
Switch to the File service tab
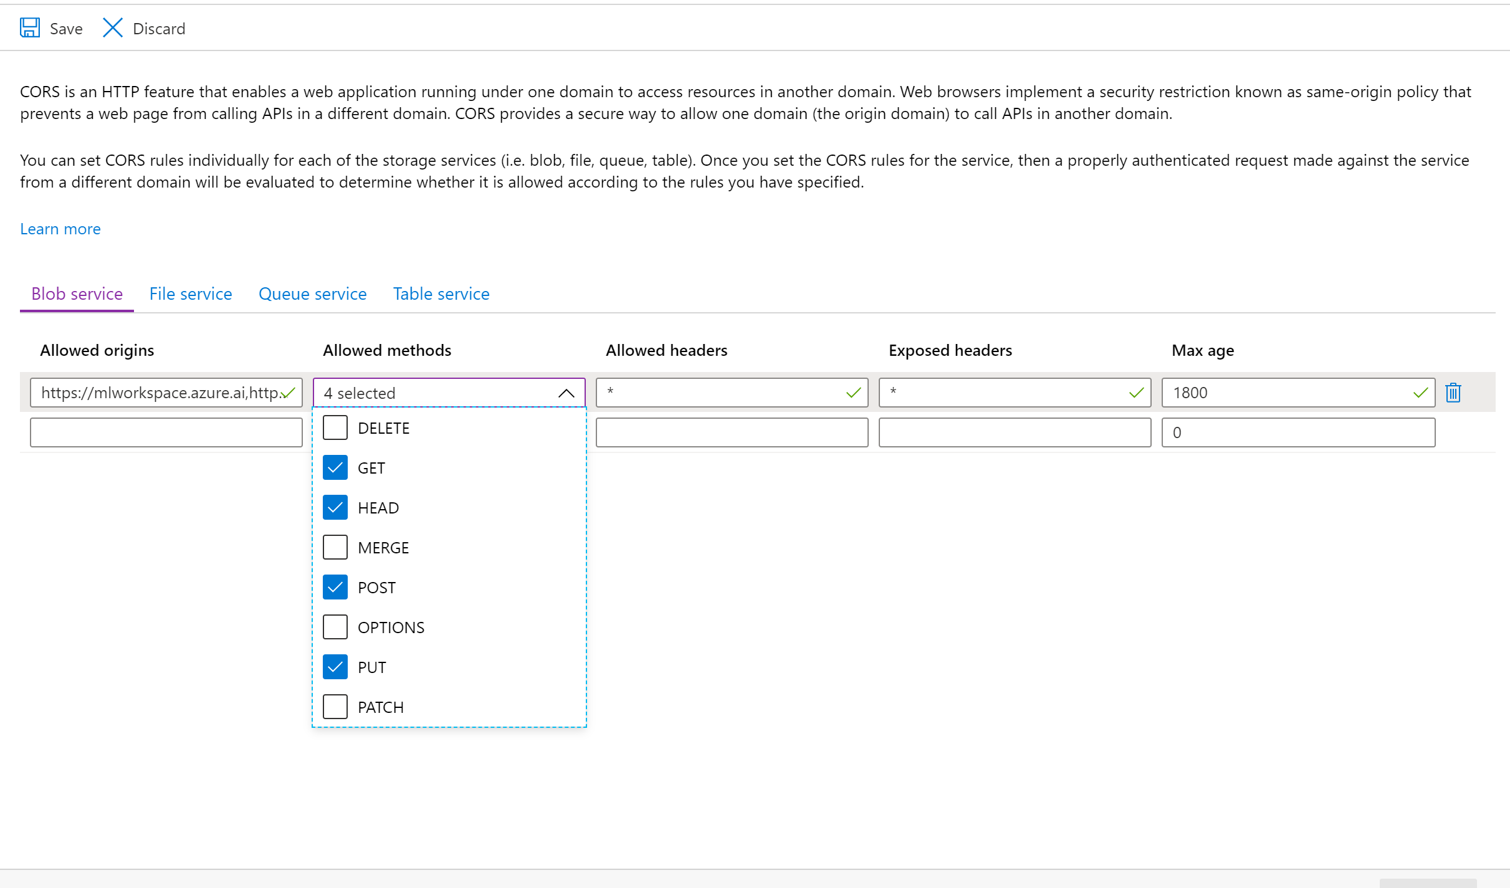pyautogui.click(x=191, y=294)
